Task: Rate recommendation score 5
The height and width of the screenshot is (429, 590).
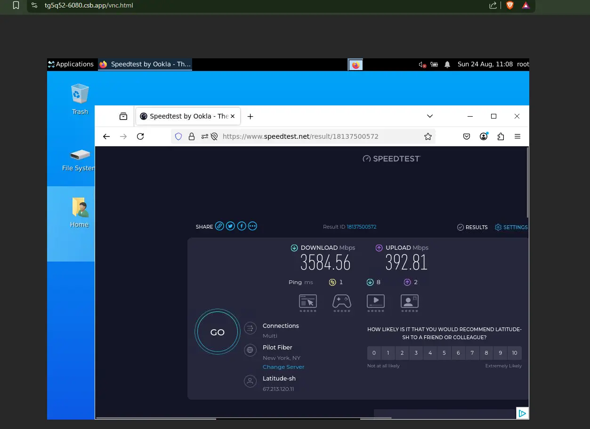Action: tap(444, 353)
